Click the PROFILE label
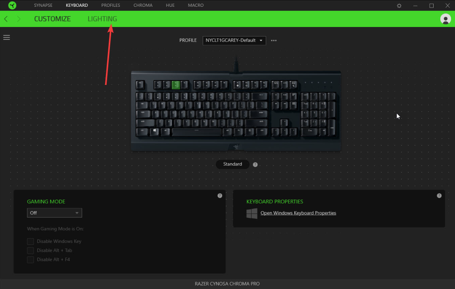Viewport: 455px width, 289px height. click(x=188, y=40)
